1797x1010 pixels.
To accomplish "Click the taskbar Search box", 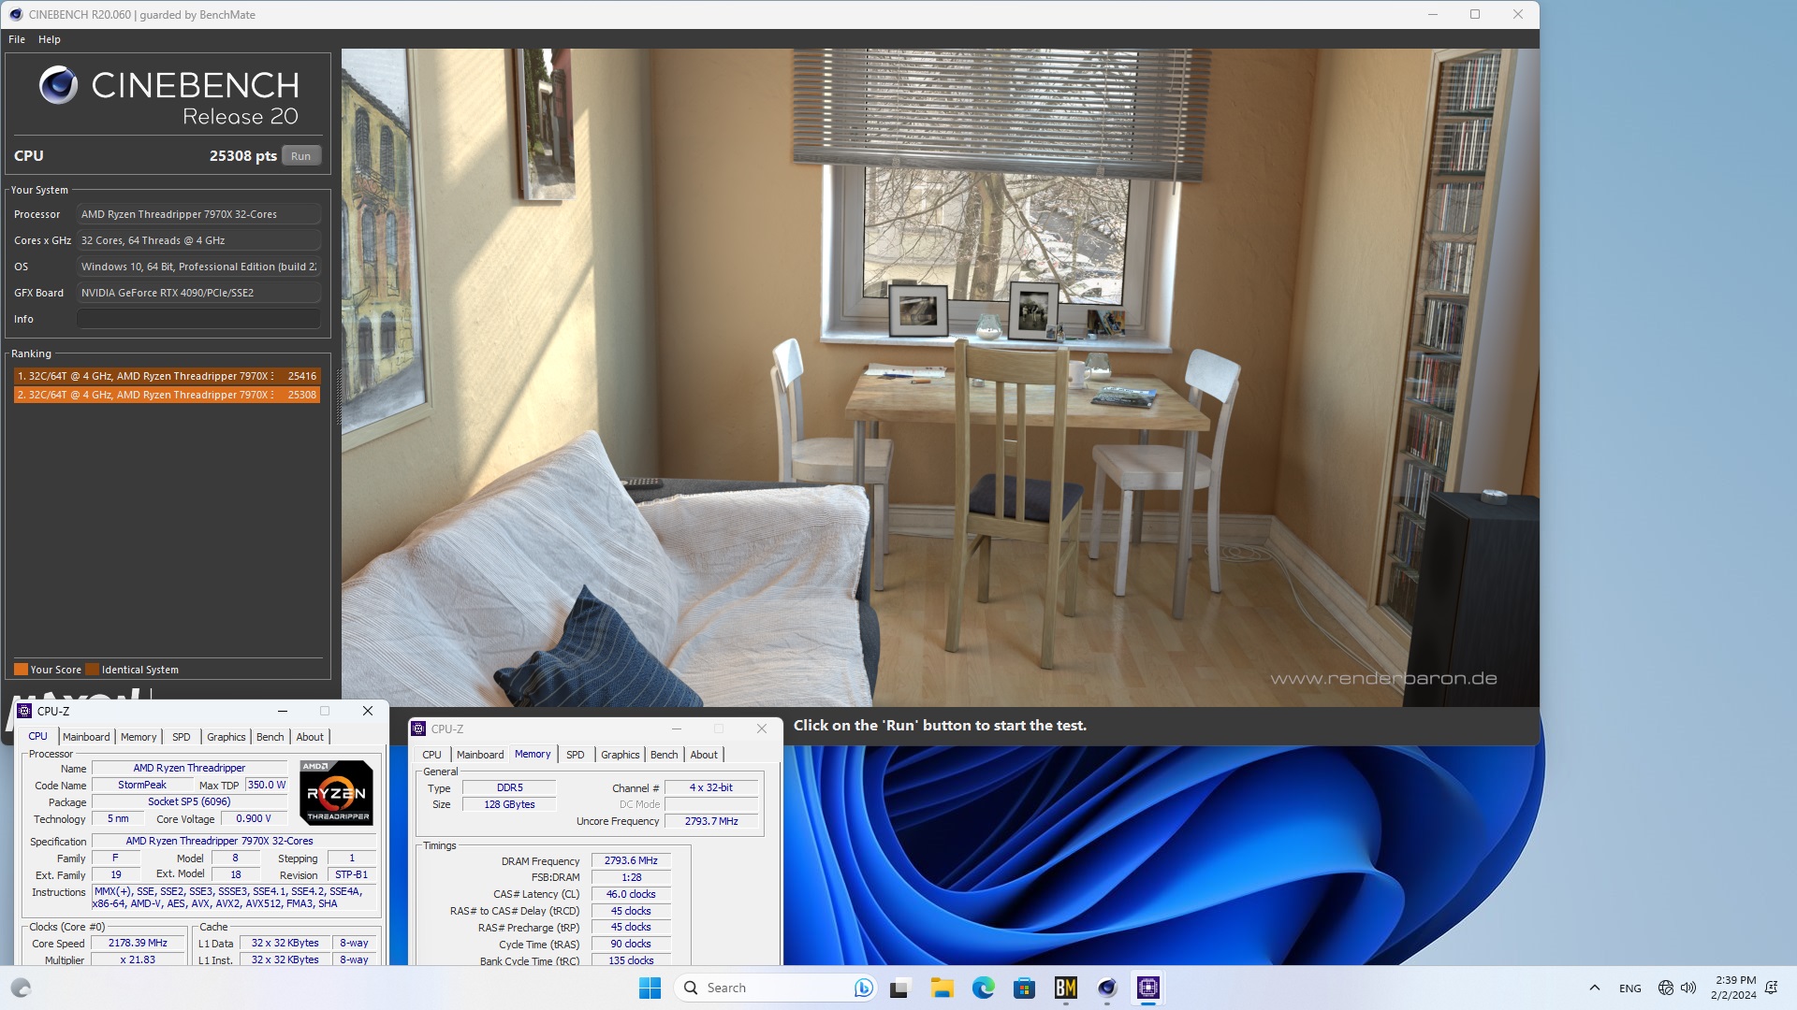I will click(x=775, y=988).
